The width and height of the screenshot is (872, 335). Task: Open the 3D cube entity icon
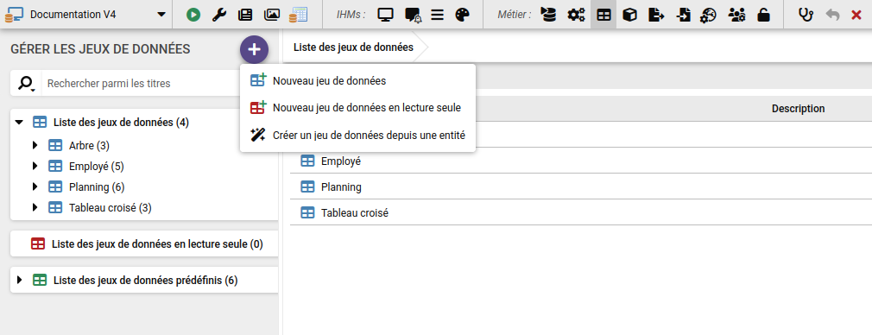tap(629, 15)
